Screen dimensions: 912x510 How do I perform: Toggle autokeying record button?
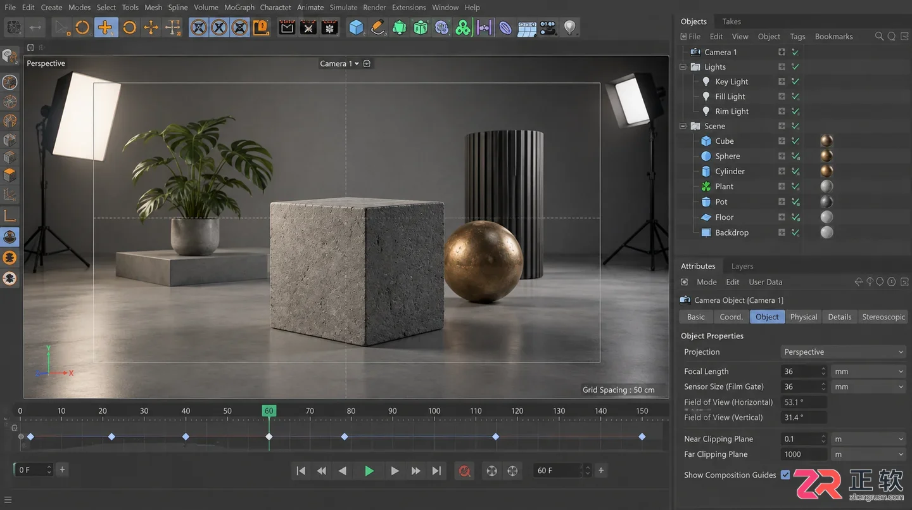(x=465, y=471)
